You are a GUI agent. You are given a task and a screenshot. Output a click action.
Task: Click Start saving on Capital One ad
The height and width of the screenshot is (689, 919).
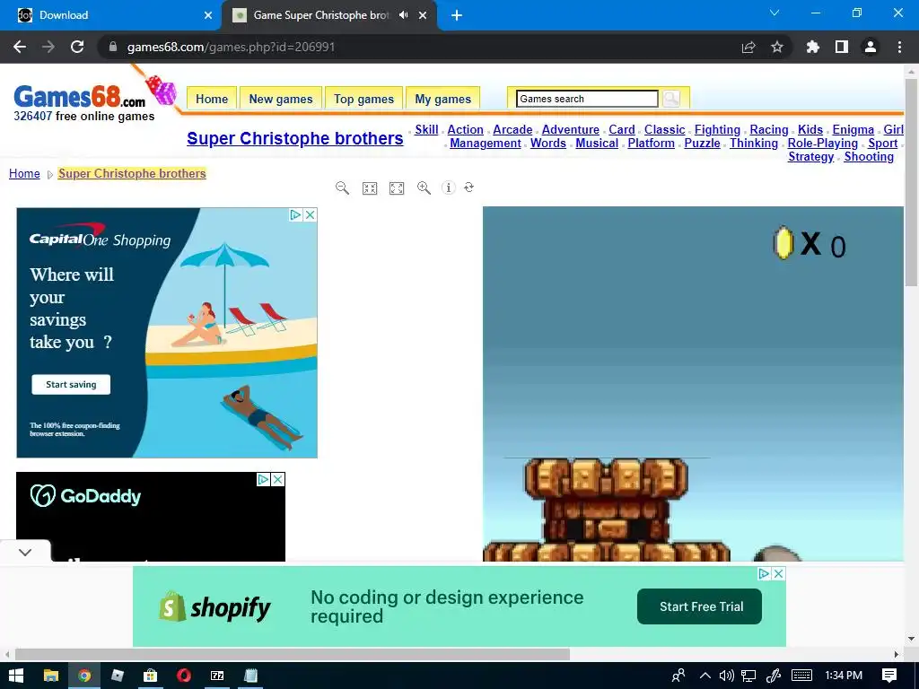[x=71, y=384]
